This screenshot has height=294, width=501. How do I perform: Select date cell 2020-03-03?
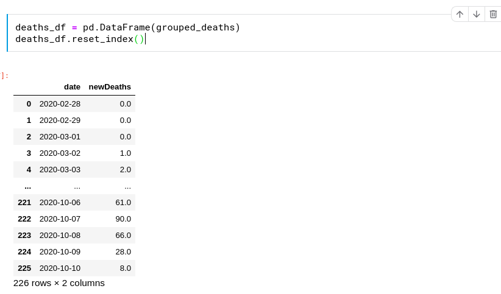(60, 169)
